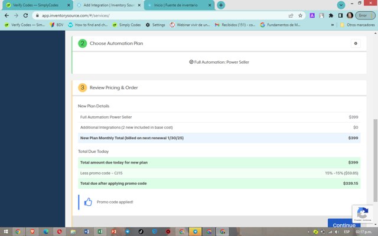
Task: Click 'Less promo code – CJ15' row
Action: coord(219,173)
